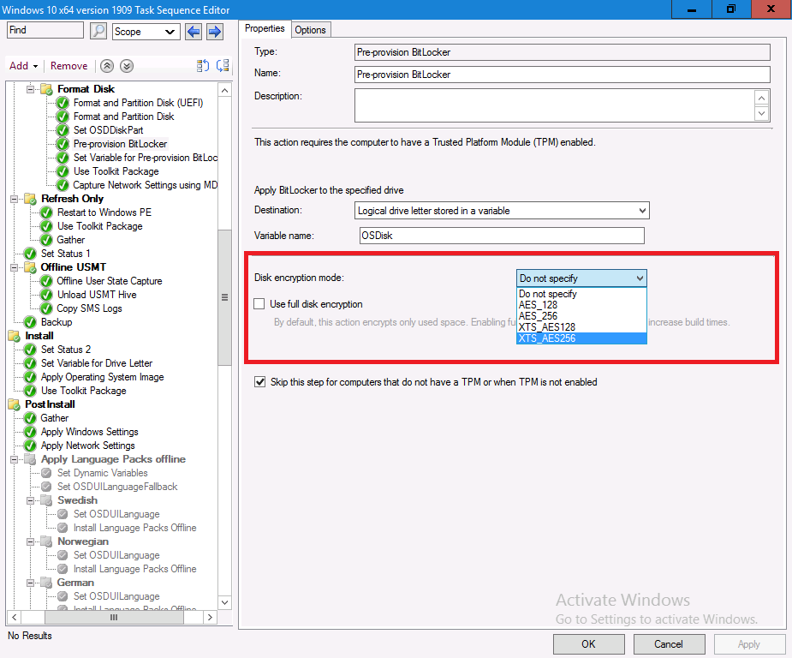Click disabled Apply Language Packs offline folder icon

(x=30, y=459)
